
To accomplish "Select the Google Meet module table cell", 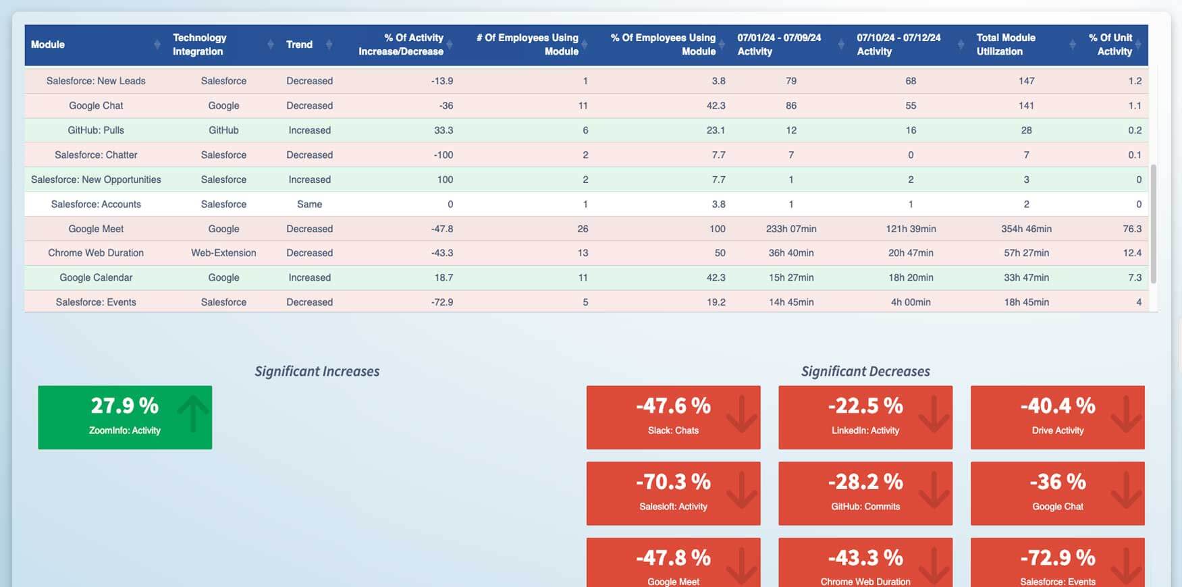I will [x=96, y=229].
